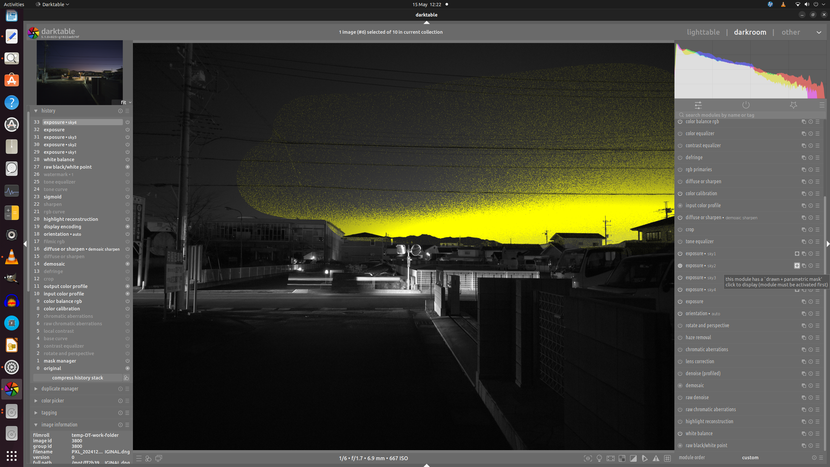
Task: Open multi-instance menu for color equalizer
Action: pos(804,134)
